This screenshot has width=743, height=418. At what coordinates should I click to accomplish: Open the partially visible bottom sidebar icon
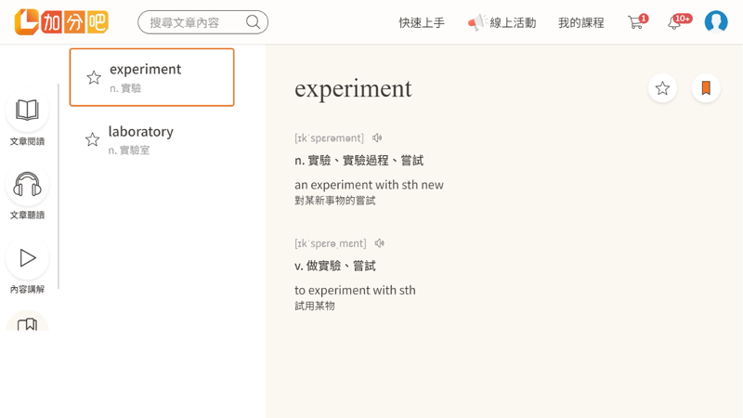(27, 324)
